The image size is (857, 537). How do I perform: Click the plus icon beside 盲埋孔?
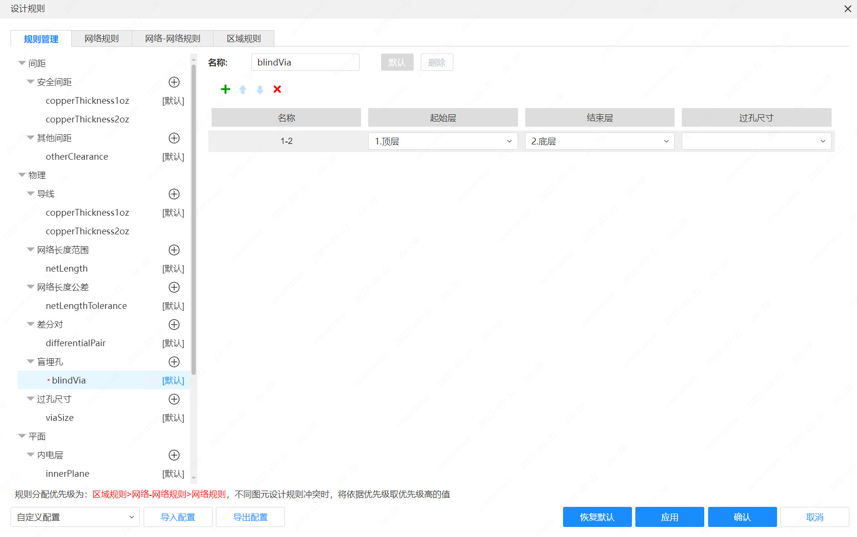[x=174, y=362]
